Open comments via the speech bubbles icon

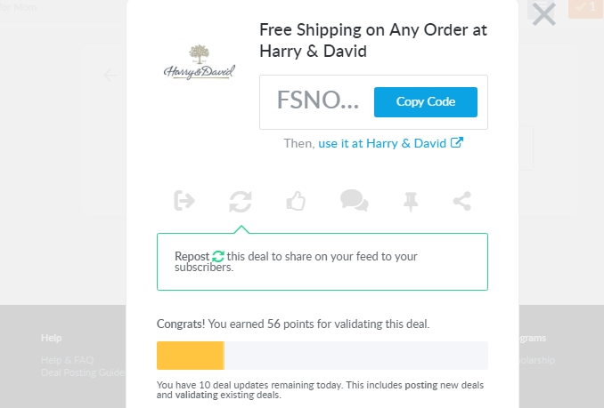(355, 201)
